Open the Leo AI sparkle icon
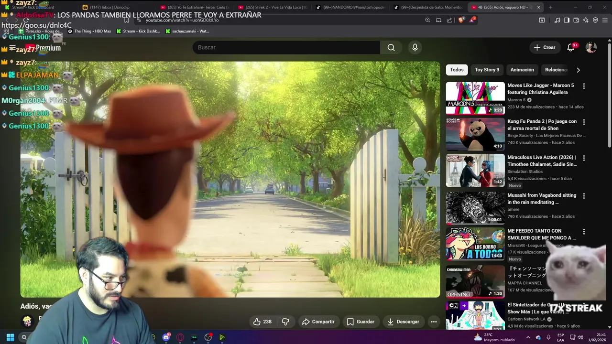Viewport: 612px width, 344px height. [586, 20]
